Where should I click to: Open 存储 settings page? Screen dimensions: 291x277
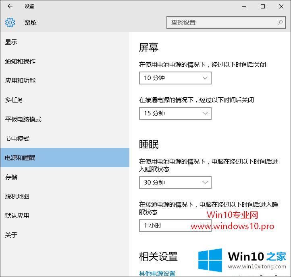point(11,177)
